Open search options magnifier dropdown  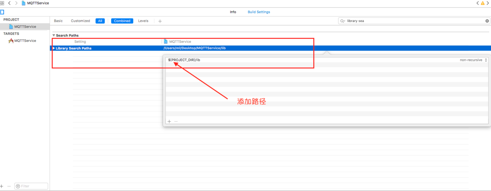tap(343, 21)
